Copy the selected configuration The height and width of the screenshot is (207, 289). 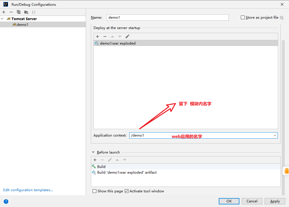[19, 12]
